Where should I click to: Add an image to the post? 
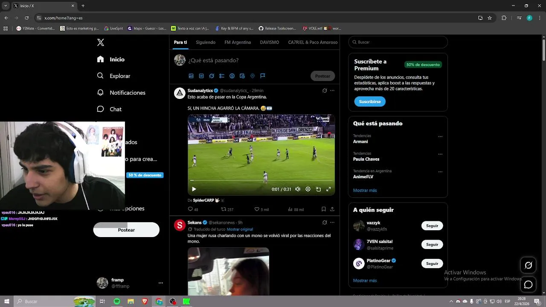(191, 76)
